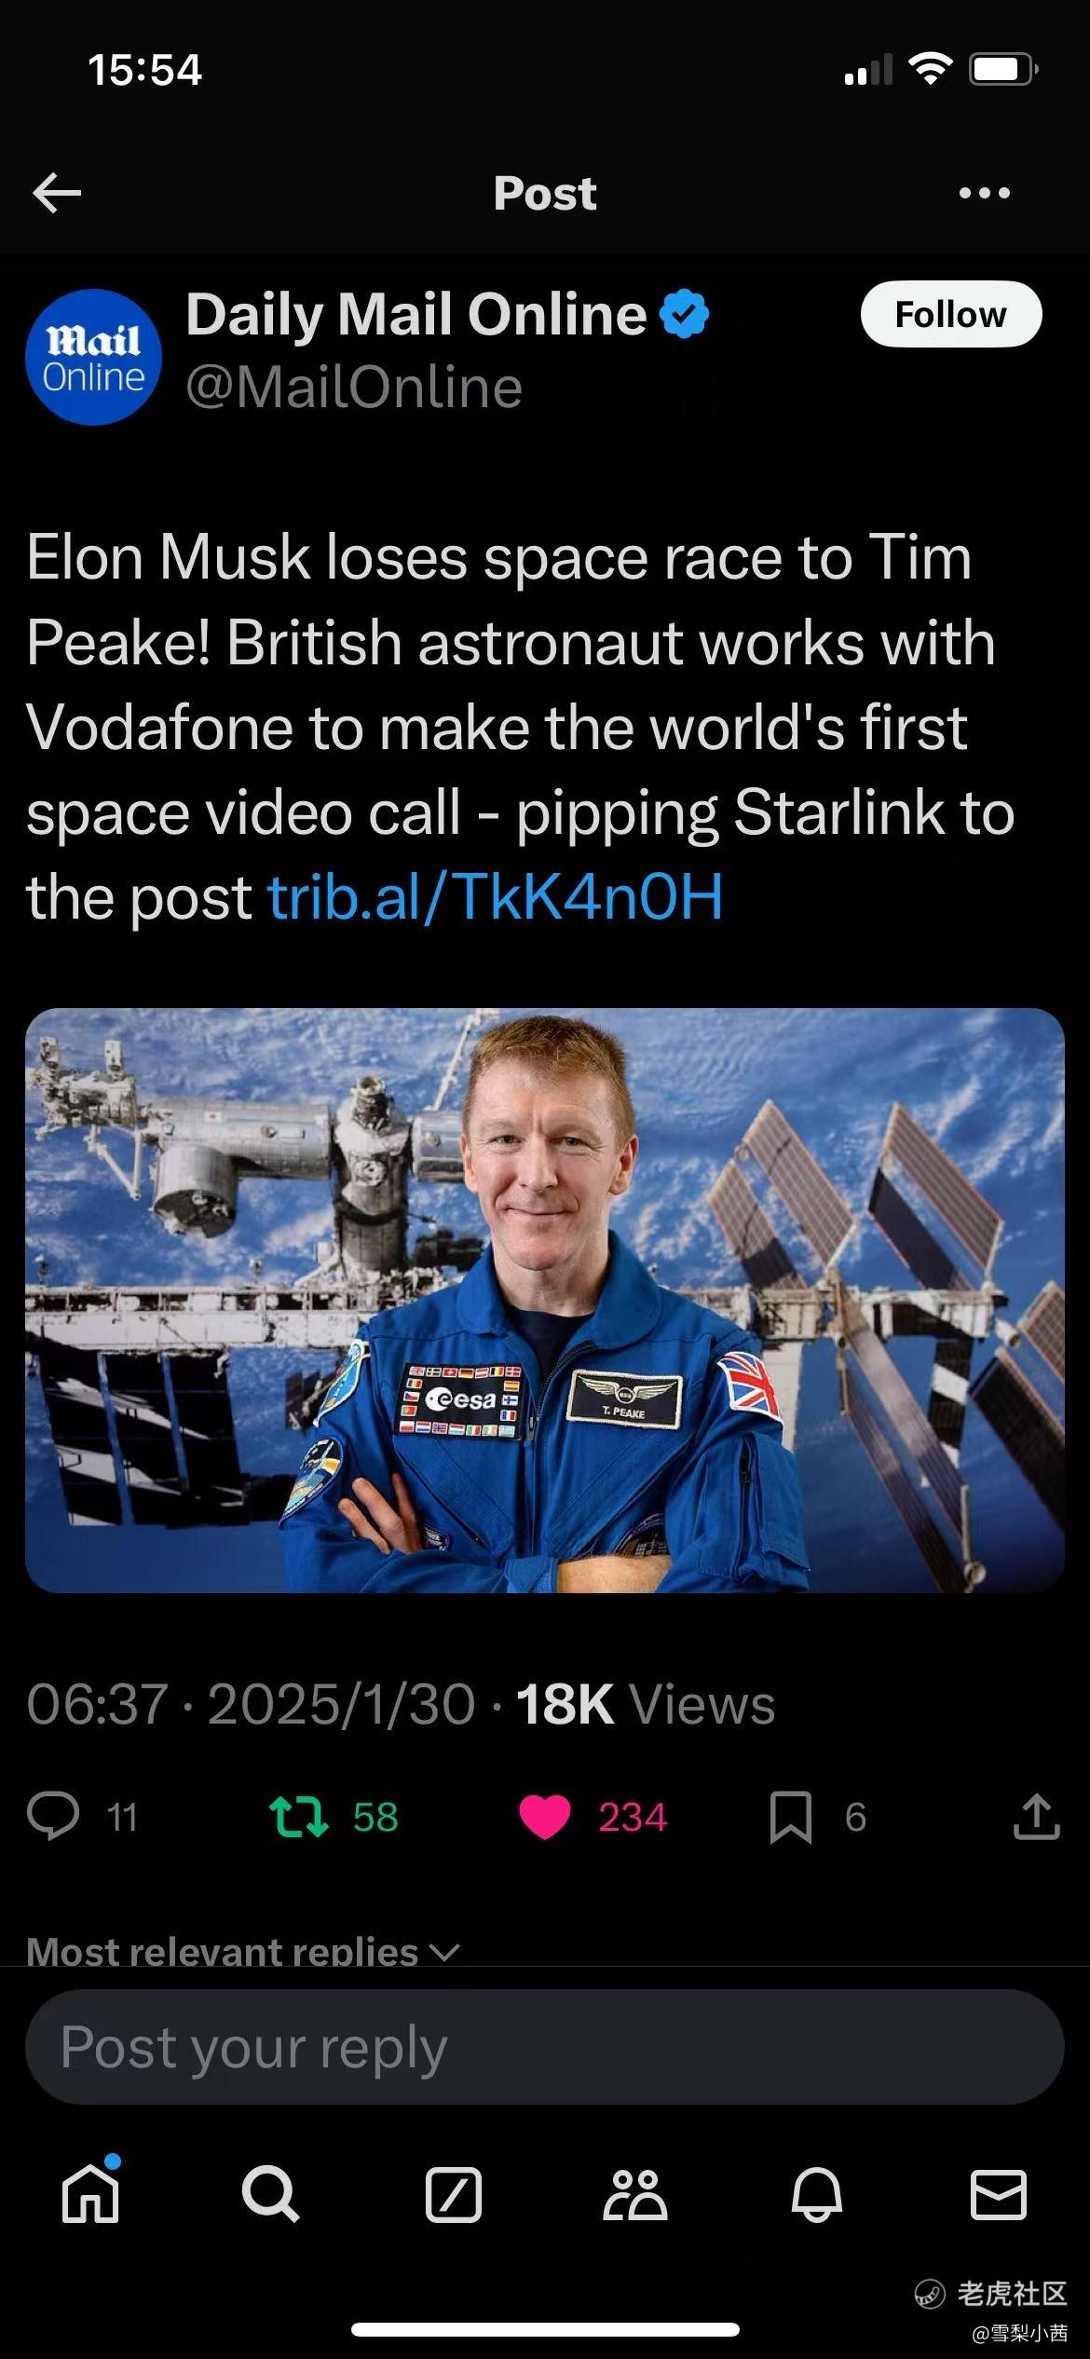Open the Mail Online profile avatar
Image resolution: width=1090 pixels, height=2359 pixels.
point(93,358)
